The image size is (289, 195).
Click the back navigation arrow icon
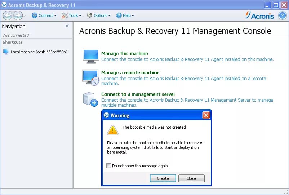point(8,15)
